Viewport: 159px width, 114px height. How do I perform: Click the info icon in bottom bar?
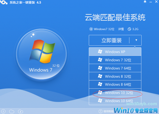(3, 111)
